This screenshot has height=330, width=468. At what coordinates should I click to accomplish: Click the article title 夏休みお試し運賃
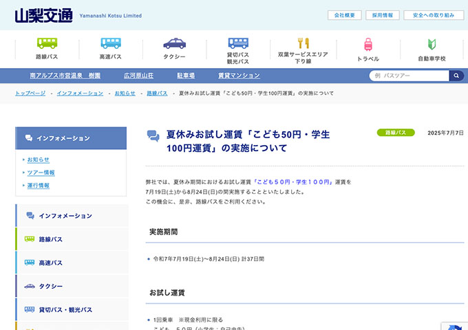point(248,142)
